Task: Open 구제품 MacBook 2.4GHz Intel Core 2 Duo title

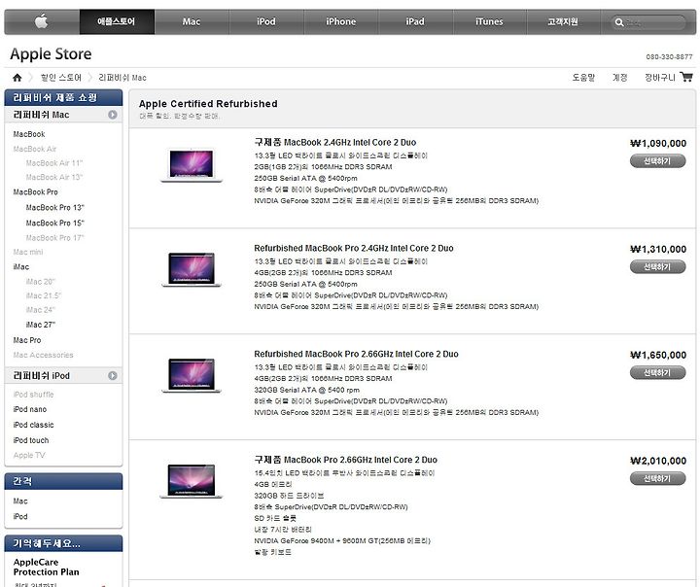Action: click(335, 143)
